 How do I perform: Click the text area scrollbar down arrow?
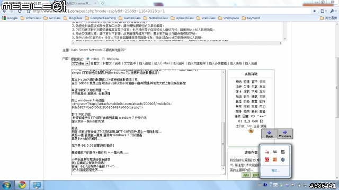pos(224,168)
